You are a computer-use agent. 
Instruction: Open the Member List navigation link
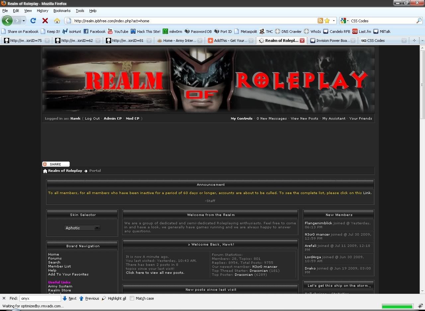59,266
